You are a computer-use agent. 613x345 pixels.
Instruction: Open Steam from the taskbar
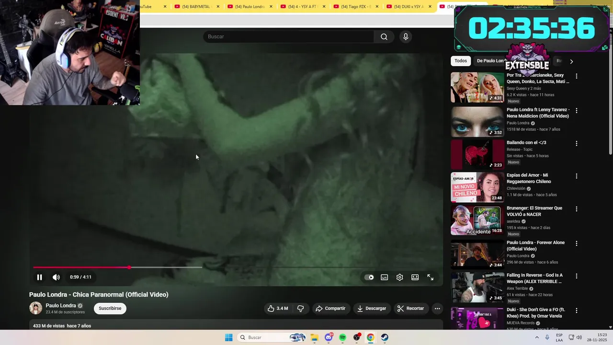point(385,337)
